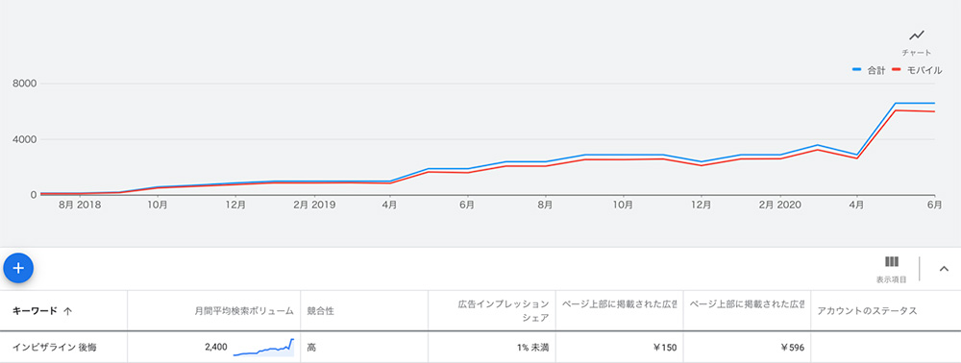Click the 広告インプレッション シェア column header
Image resolution: width=961 pixels, height=363 pixels.
[x=504, y=311]
